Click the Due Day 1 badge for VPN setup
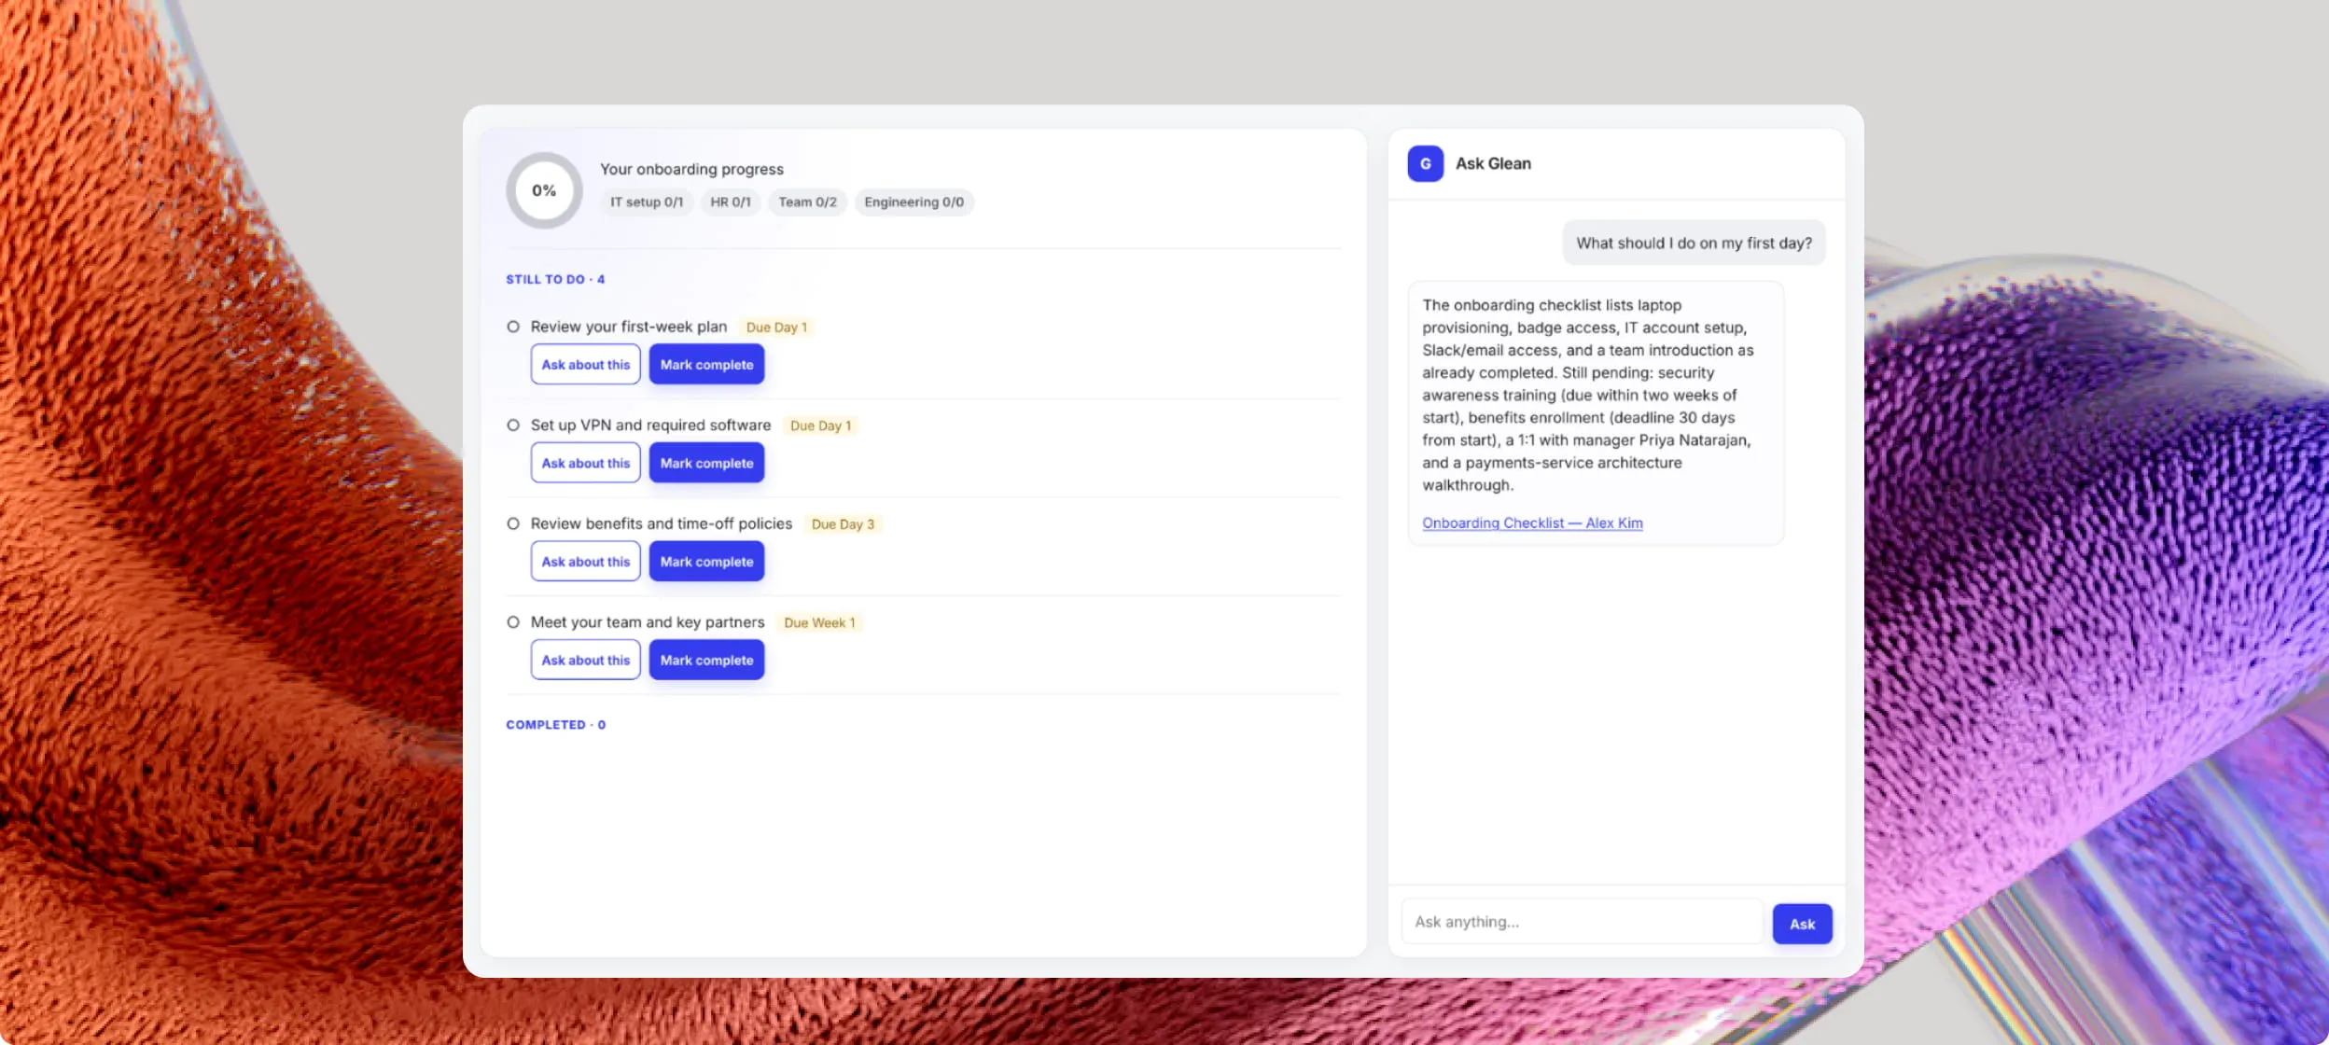The height and width of the screenshot is (1045, 2329). [820, 426]
